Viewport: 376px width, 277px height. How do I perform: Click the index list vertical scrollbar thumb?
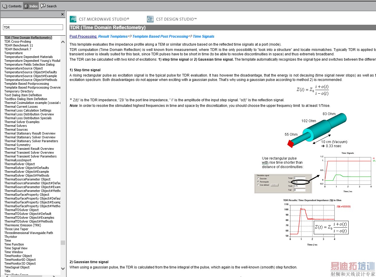tap(63, 243)
